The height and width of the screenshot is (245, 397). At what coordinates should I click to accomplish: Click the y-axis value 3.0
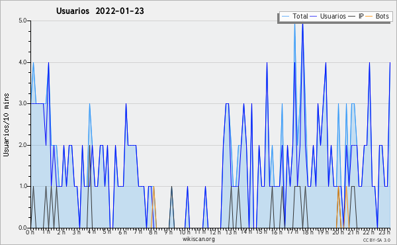point(22,103)
